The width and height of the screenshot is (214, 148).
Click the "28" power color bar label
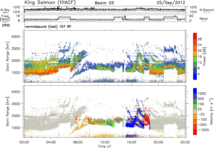point(200,39)
